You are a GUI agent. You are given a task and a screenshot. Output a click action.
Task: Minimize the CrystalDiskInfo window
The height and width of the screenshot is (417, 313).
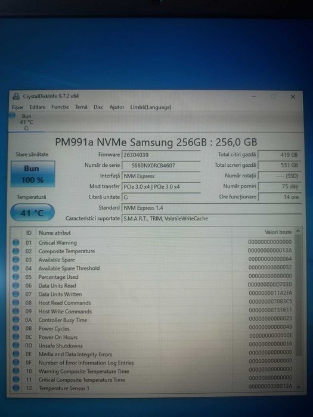(254, 97)
